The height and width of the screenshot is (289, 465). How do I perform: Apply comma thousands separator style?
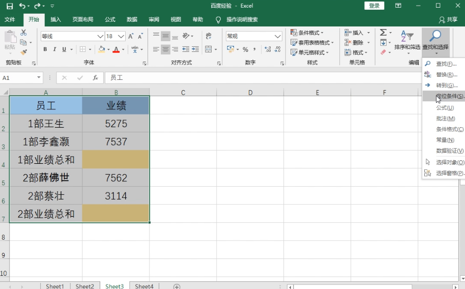pyautogui.click(x=254, y=49)
